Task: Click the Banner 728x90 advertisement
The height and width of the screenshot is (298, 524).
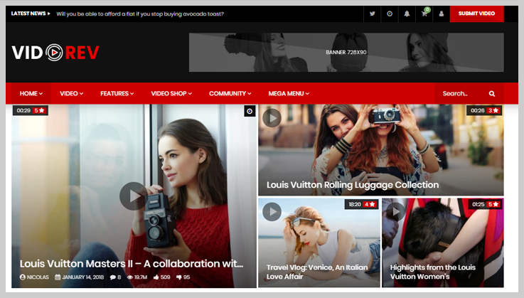Action: (x=346, y=52)
